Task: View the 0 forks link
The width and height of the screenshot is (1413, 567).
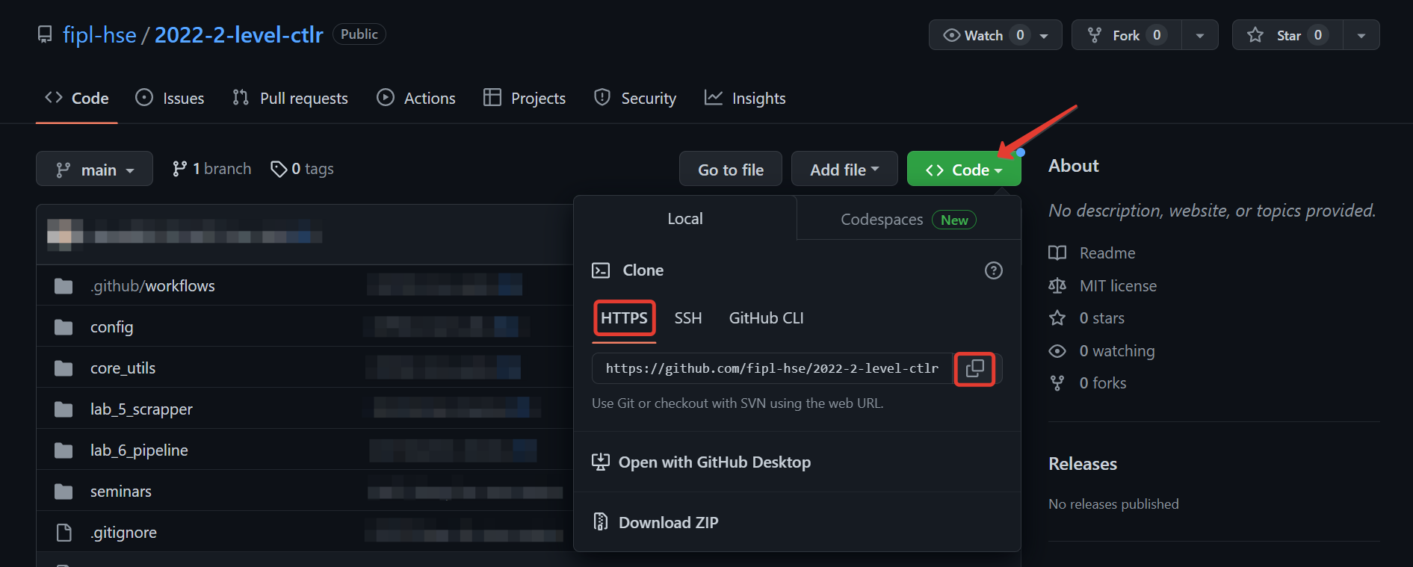Action: [1102, 383]
